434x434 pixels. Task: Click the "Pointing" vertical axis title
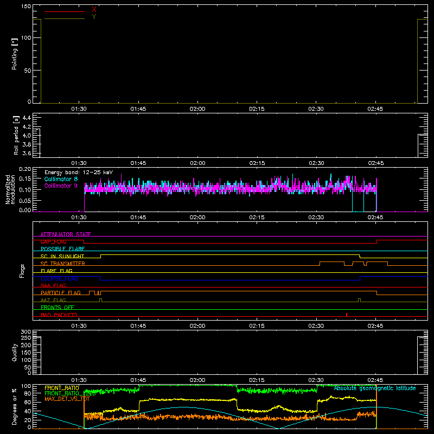pos(15,54)
